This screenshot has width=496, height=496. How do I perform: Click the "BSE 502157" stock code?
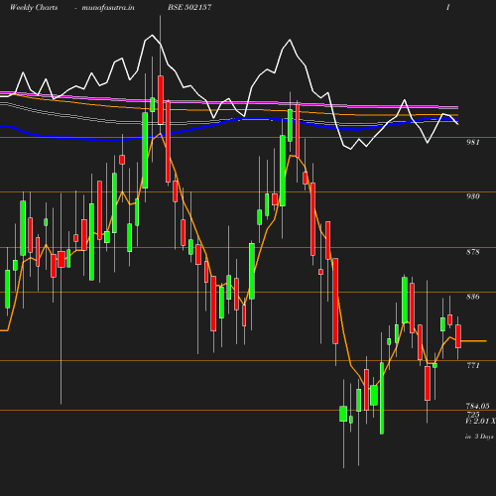point(189,7)
